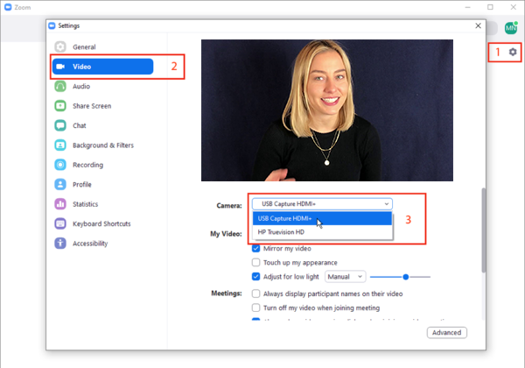Click the Keyboard Shortcuts icon

point(60,223)
